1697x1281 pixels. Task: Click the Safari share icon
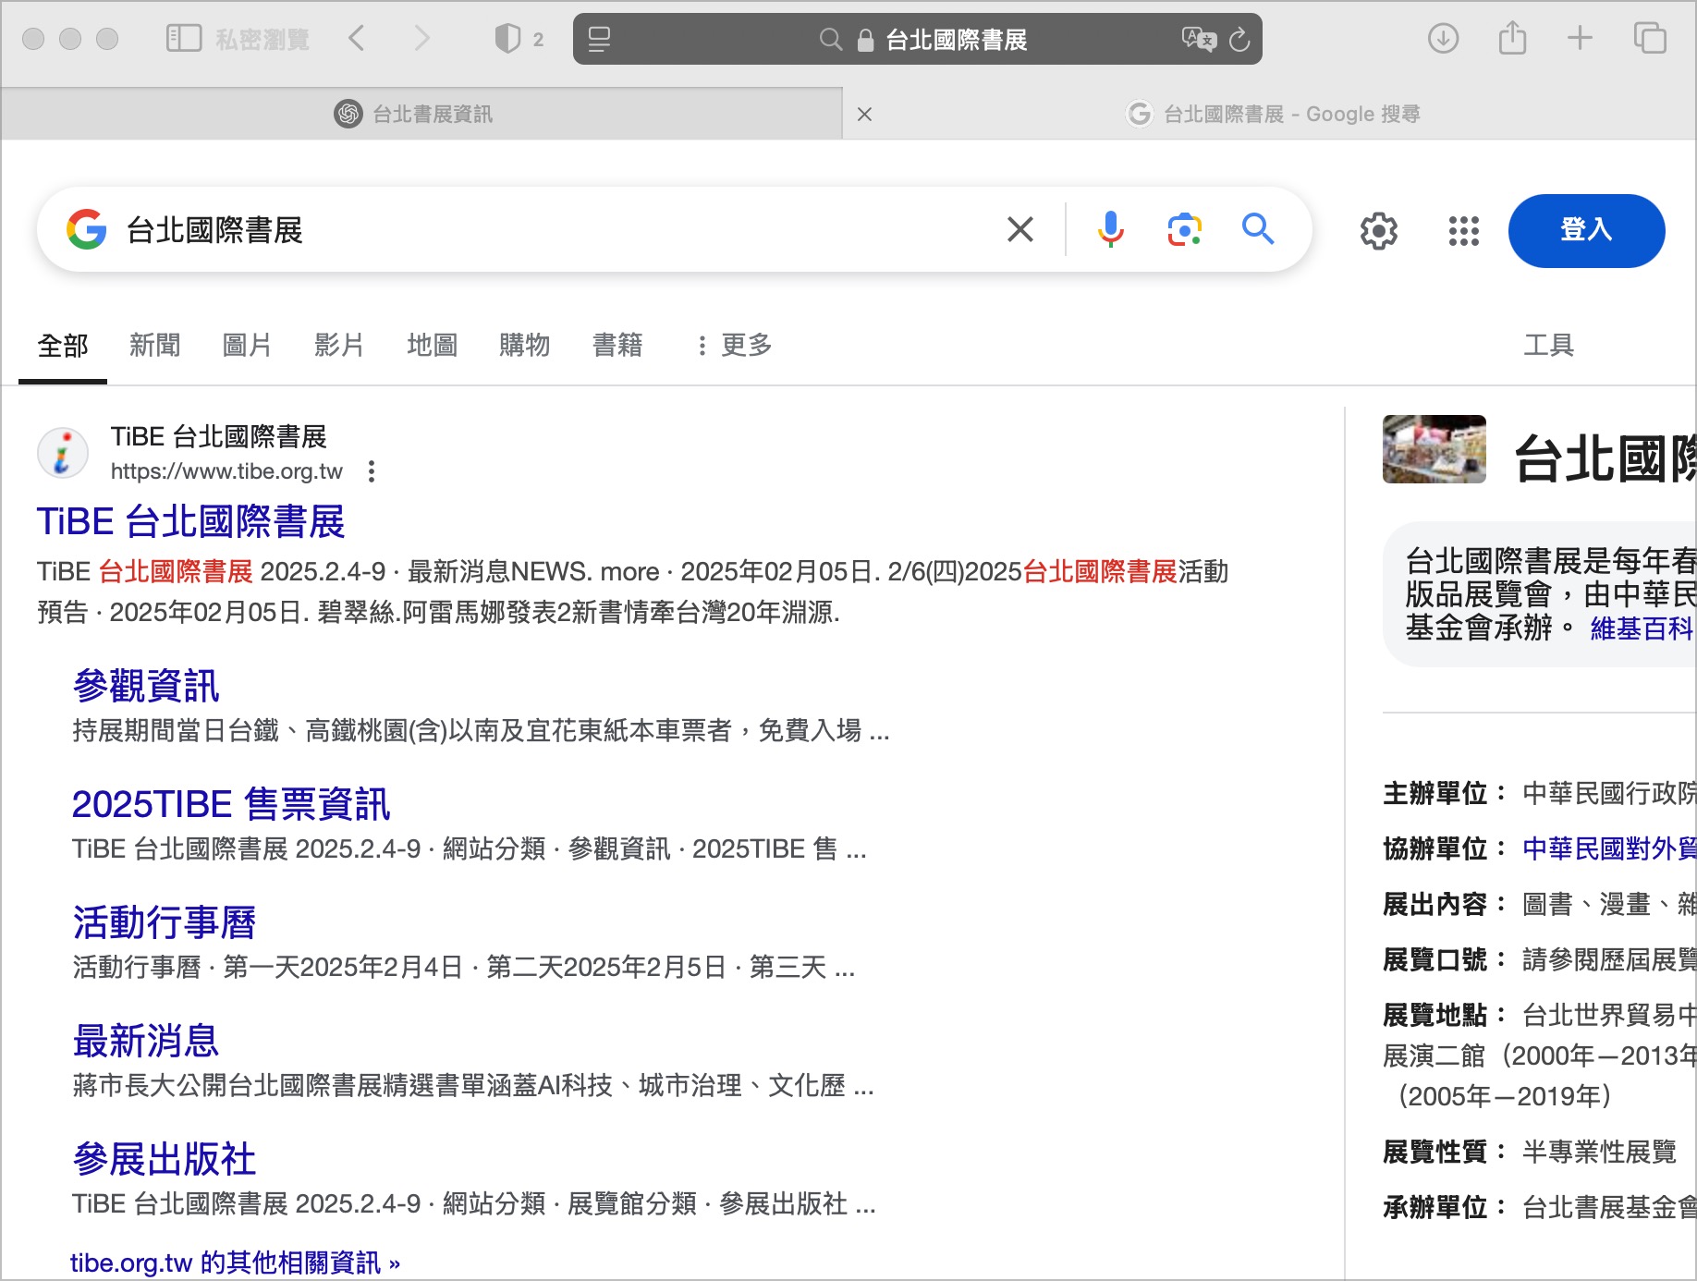pos(1512,38)
